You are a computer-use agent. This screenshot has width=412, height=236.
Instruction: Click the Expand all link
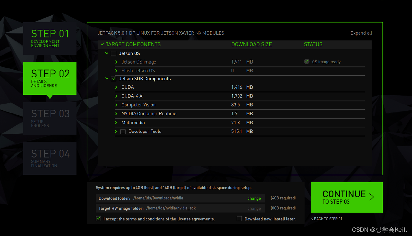tap(361, 33)
